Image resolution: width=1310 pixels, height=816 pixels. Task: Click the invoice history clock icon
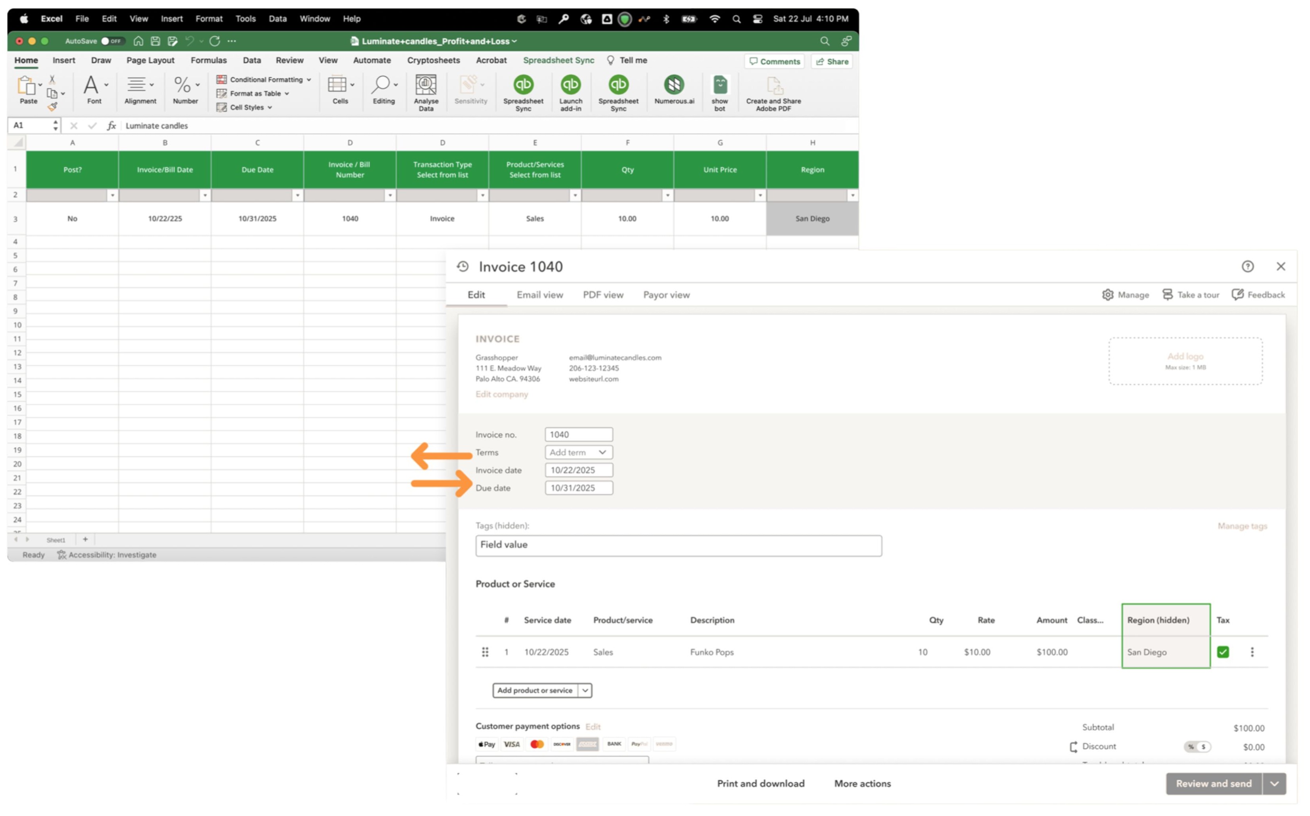(462, 266)
